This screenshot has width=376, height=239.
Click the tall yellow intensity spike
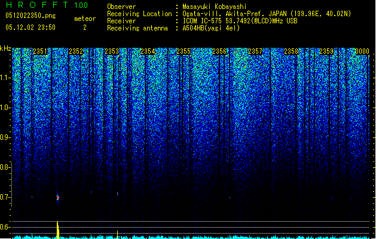pos(58,230)
